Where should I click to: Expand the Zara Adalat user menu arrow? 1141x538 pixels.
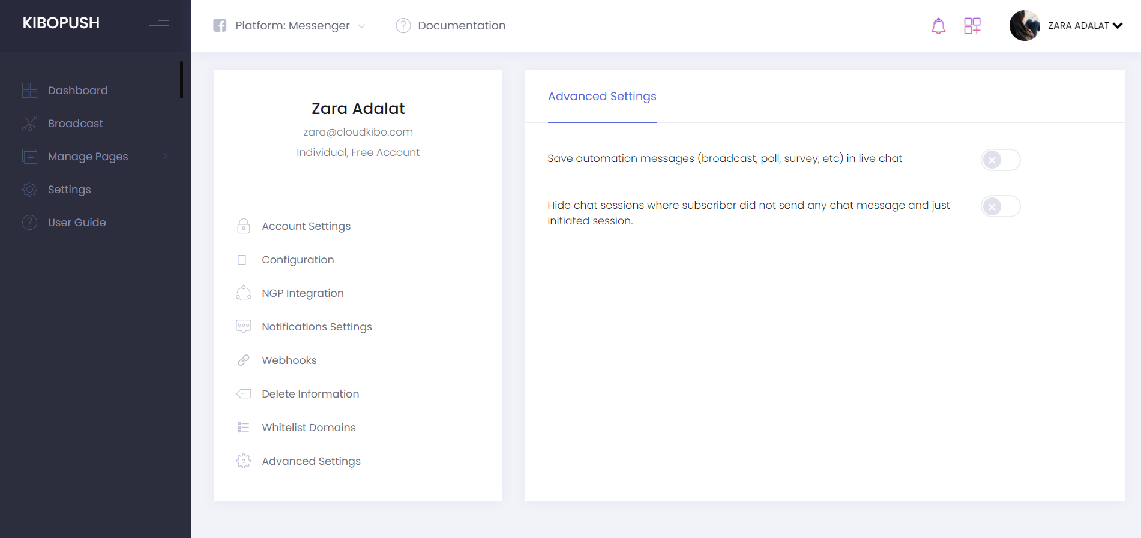pos(1118,26)
